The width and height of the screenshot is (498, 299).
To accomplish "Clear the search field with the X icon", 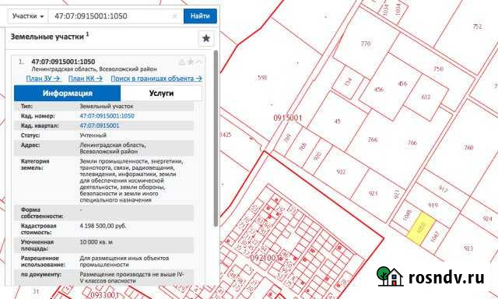I will coord(174,16).
